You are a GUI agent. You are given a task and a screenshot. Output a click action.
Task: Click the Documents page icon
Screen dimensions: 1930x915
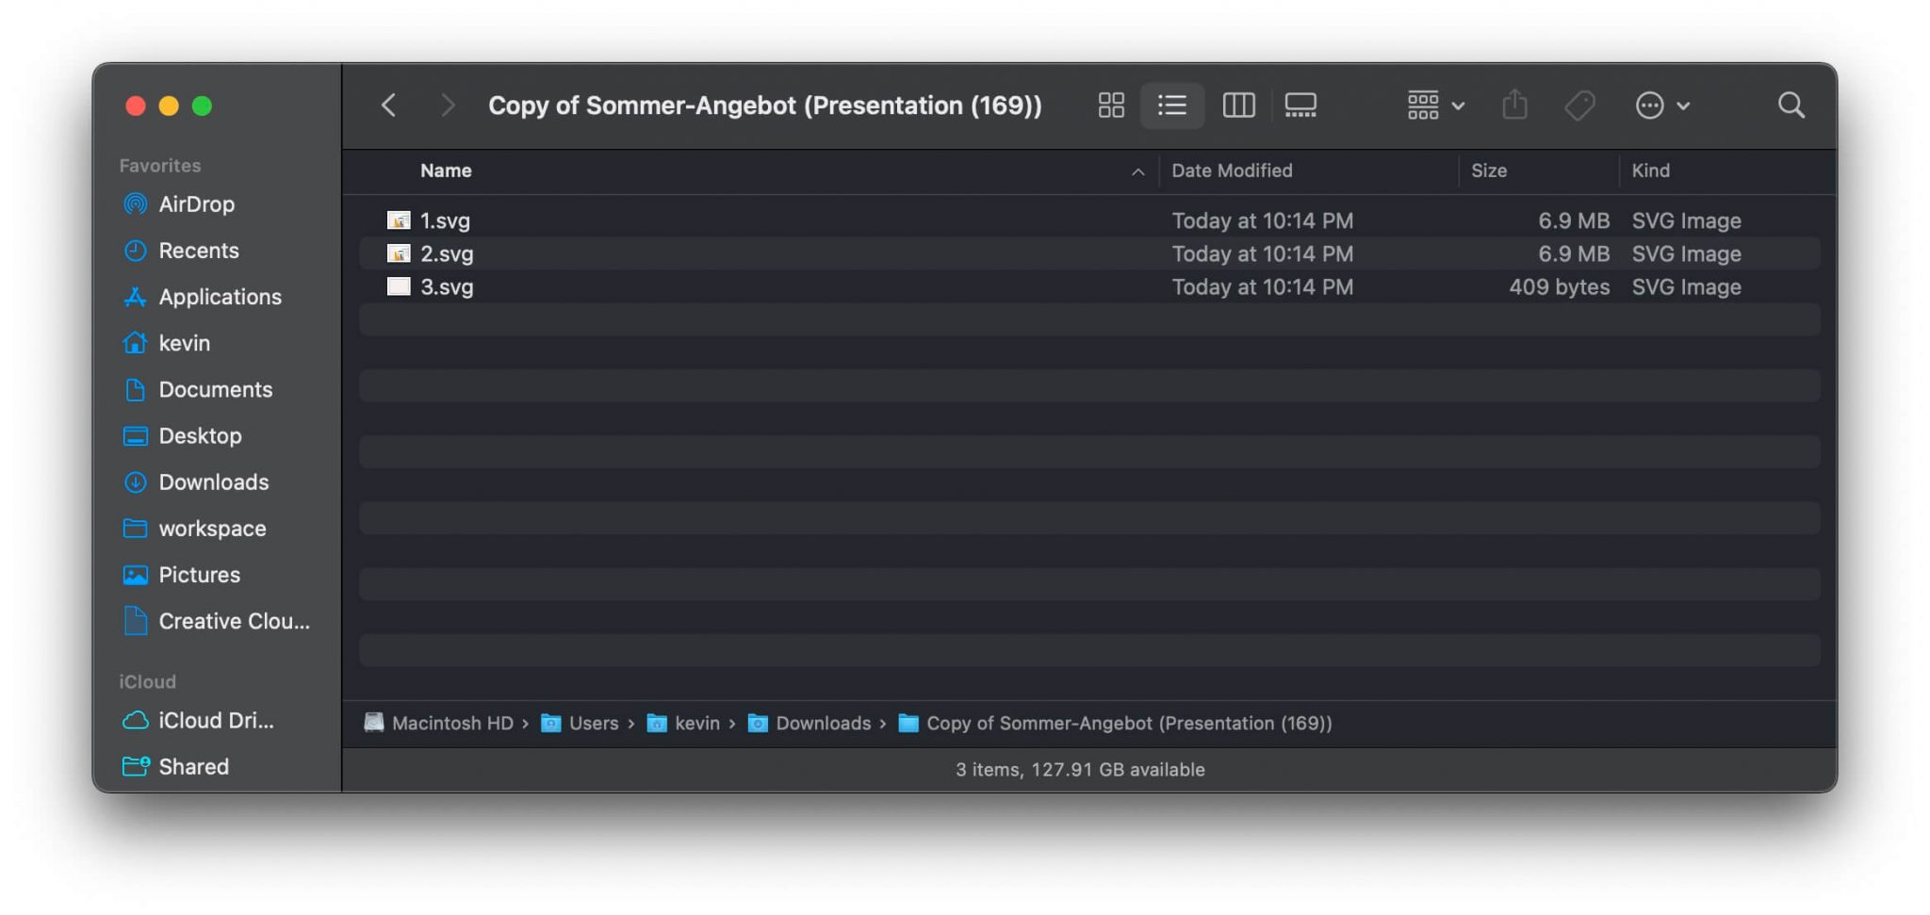click(x=136, y=388)
